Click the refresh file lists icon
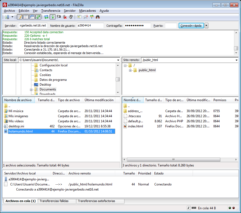Screen dimensions: 241x213 click(x=46, y=17)
